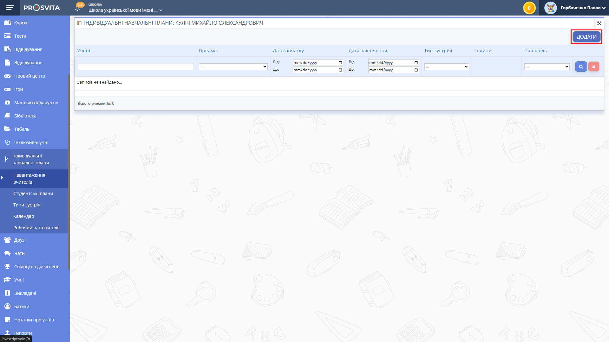This screenshot has width=609, height=342.
Task: Open Календар submenu item
Action: (x=23, y=216)
